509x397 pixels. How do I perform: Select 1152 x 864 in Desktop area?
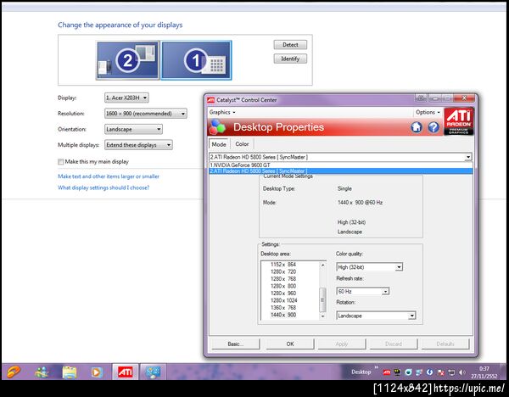(x=283, y=265)
